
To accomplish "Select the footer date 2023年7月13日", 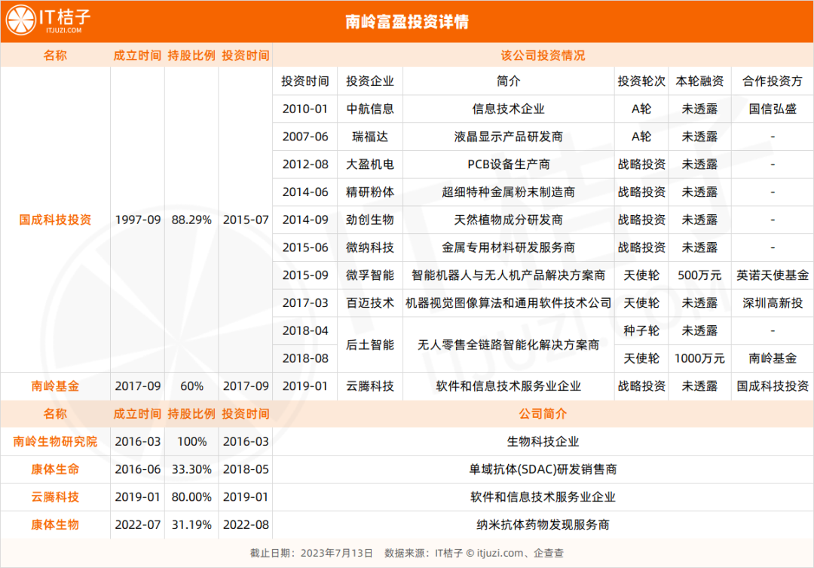I will (x=336, y=554).
